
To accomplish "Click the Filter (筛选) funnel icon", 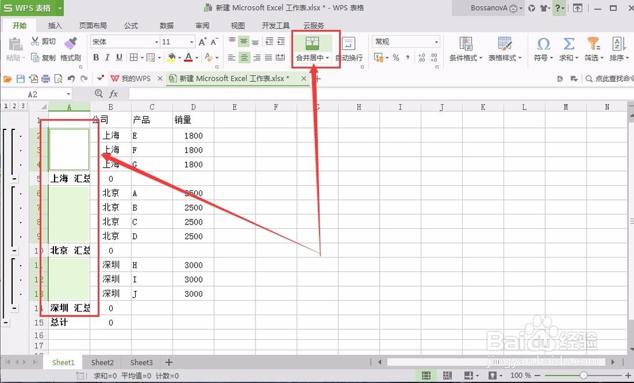I will tap(593, 44).
